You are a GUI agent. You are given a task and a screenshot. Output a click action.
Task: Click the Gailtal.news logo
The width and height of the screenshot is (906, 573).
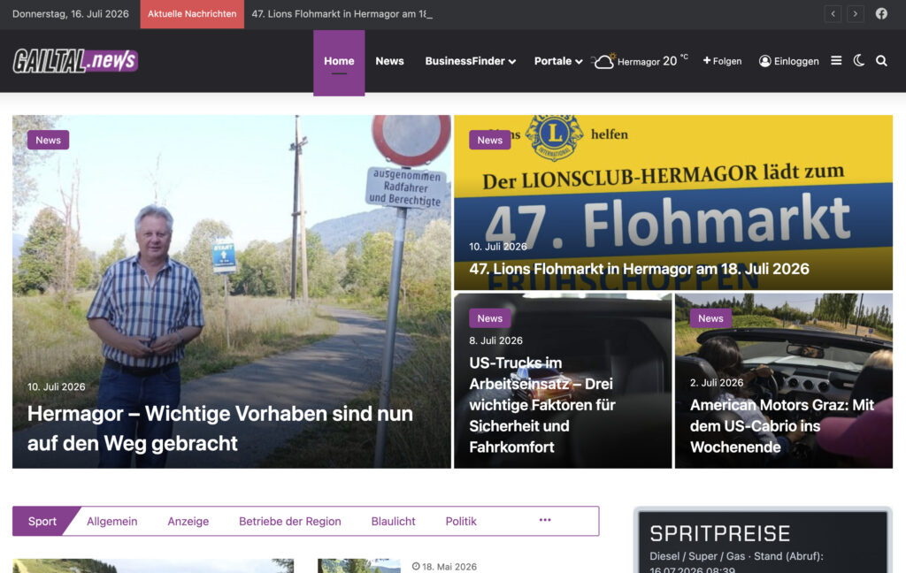(75, 61)
